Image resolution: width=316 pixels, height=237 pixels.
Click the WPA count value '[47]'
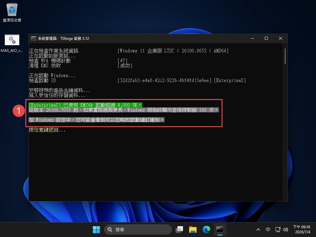[x=123, y=61]
